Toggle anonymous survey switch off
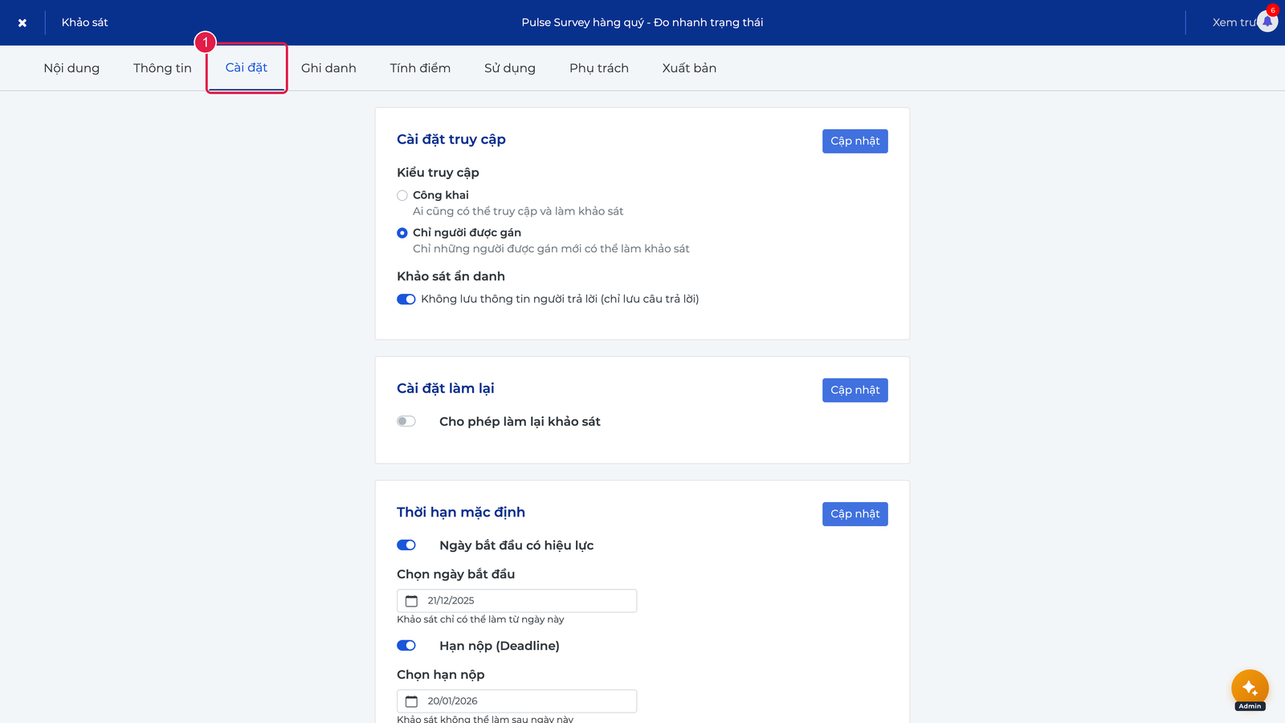The image size is (1285, 723). (x=406, y=299)
